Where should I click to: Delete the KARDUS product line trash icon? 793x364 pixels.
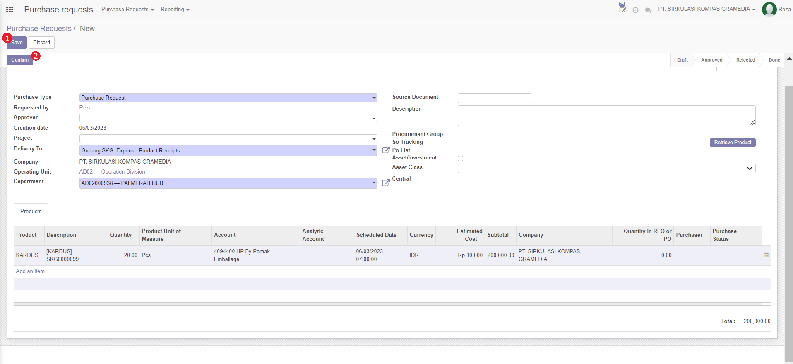(766, 255)
